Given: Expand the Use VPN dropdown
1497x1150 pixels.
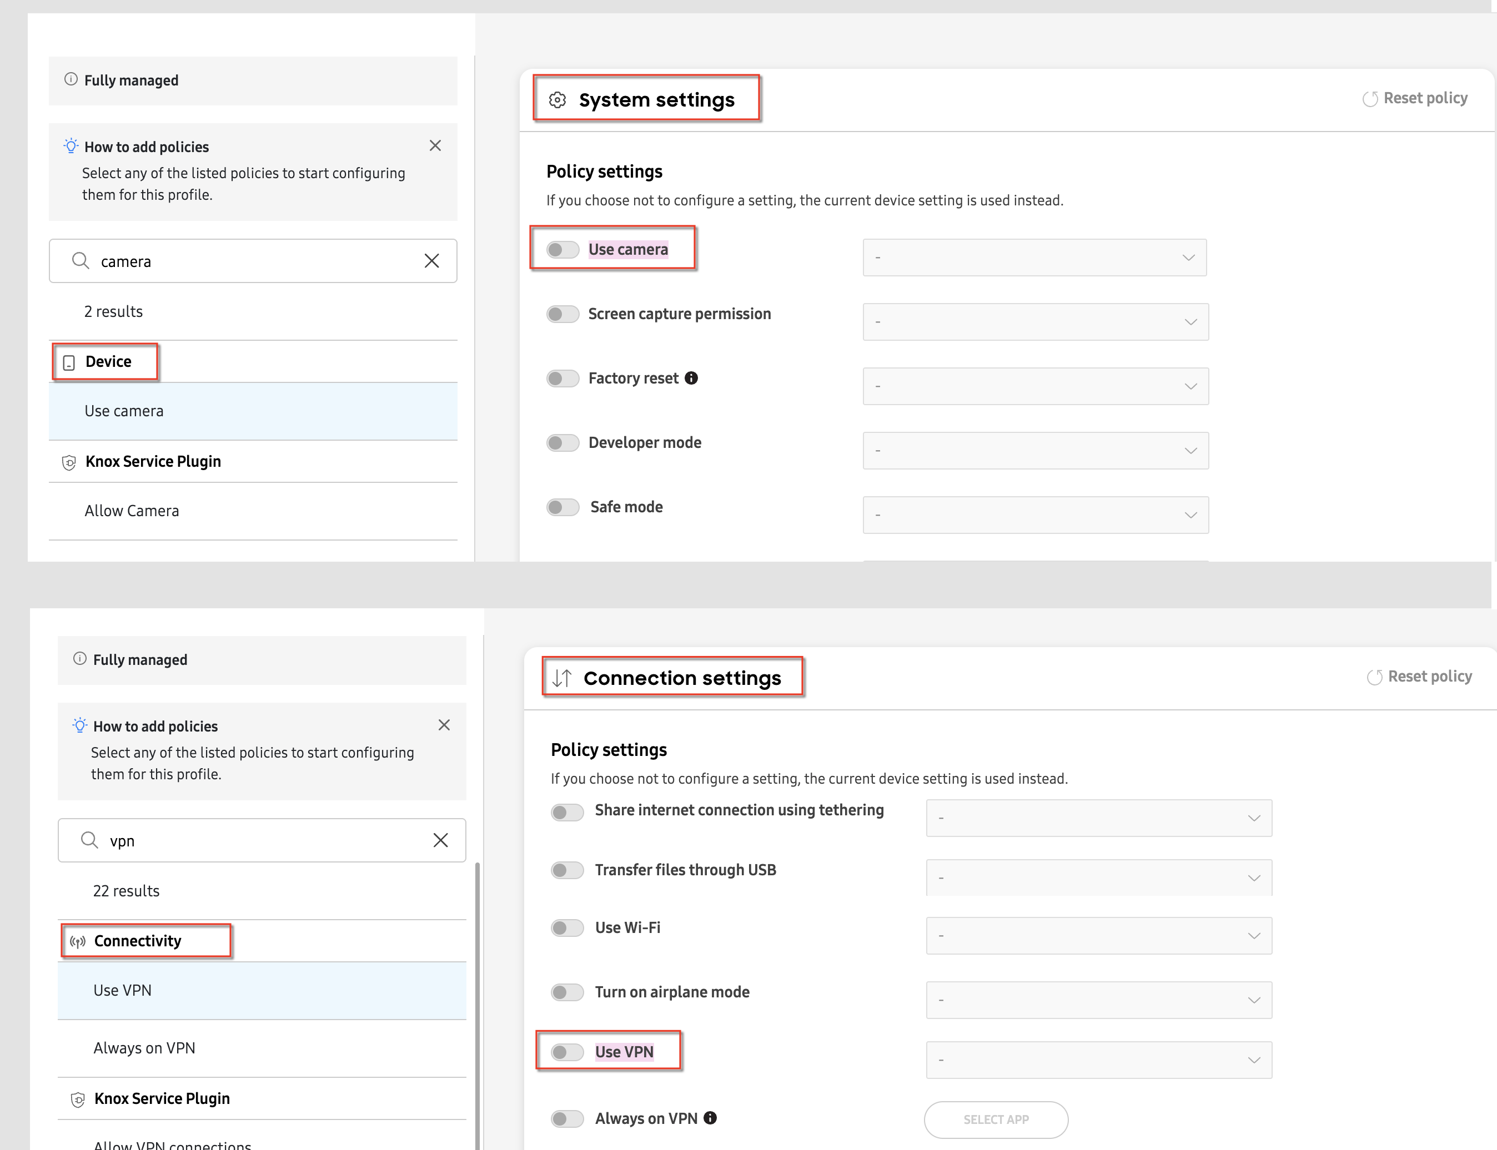Looking at the screenshot, I should pos(1099,1060).
